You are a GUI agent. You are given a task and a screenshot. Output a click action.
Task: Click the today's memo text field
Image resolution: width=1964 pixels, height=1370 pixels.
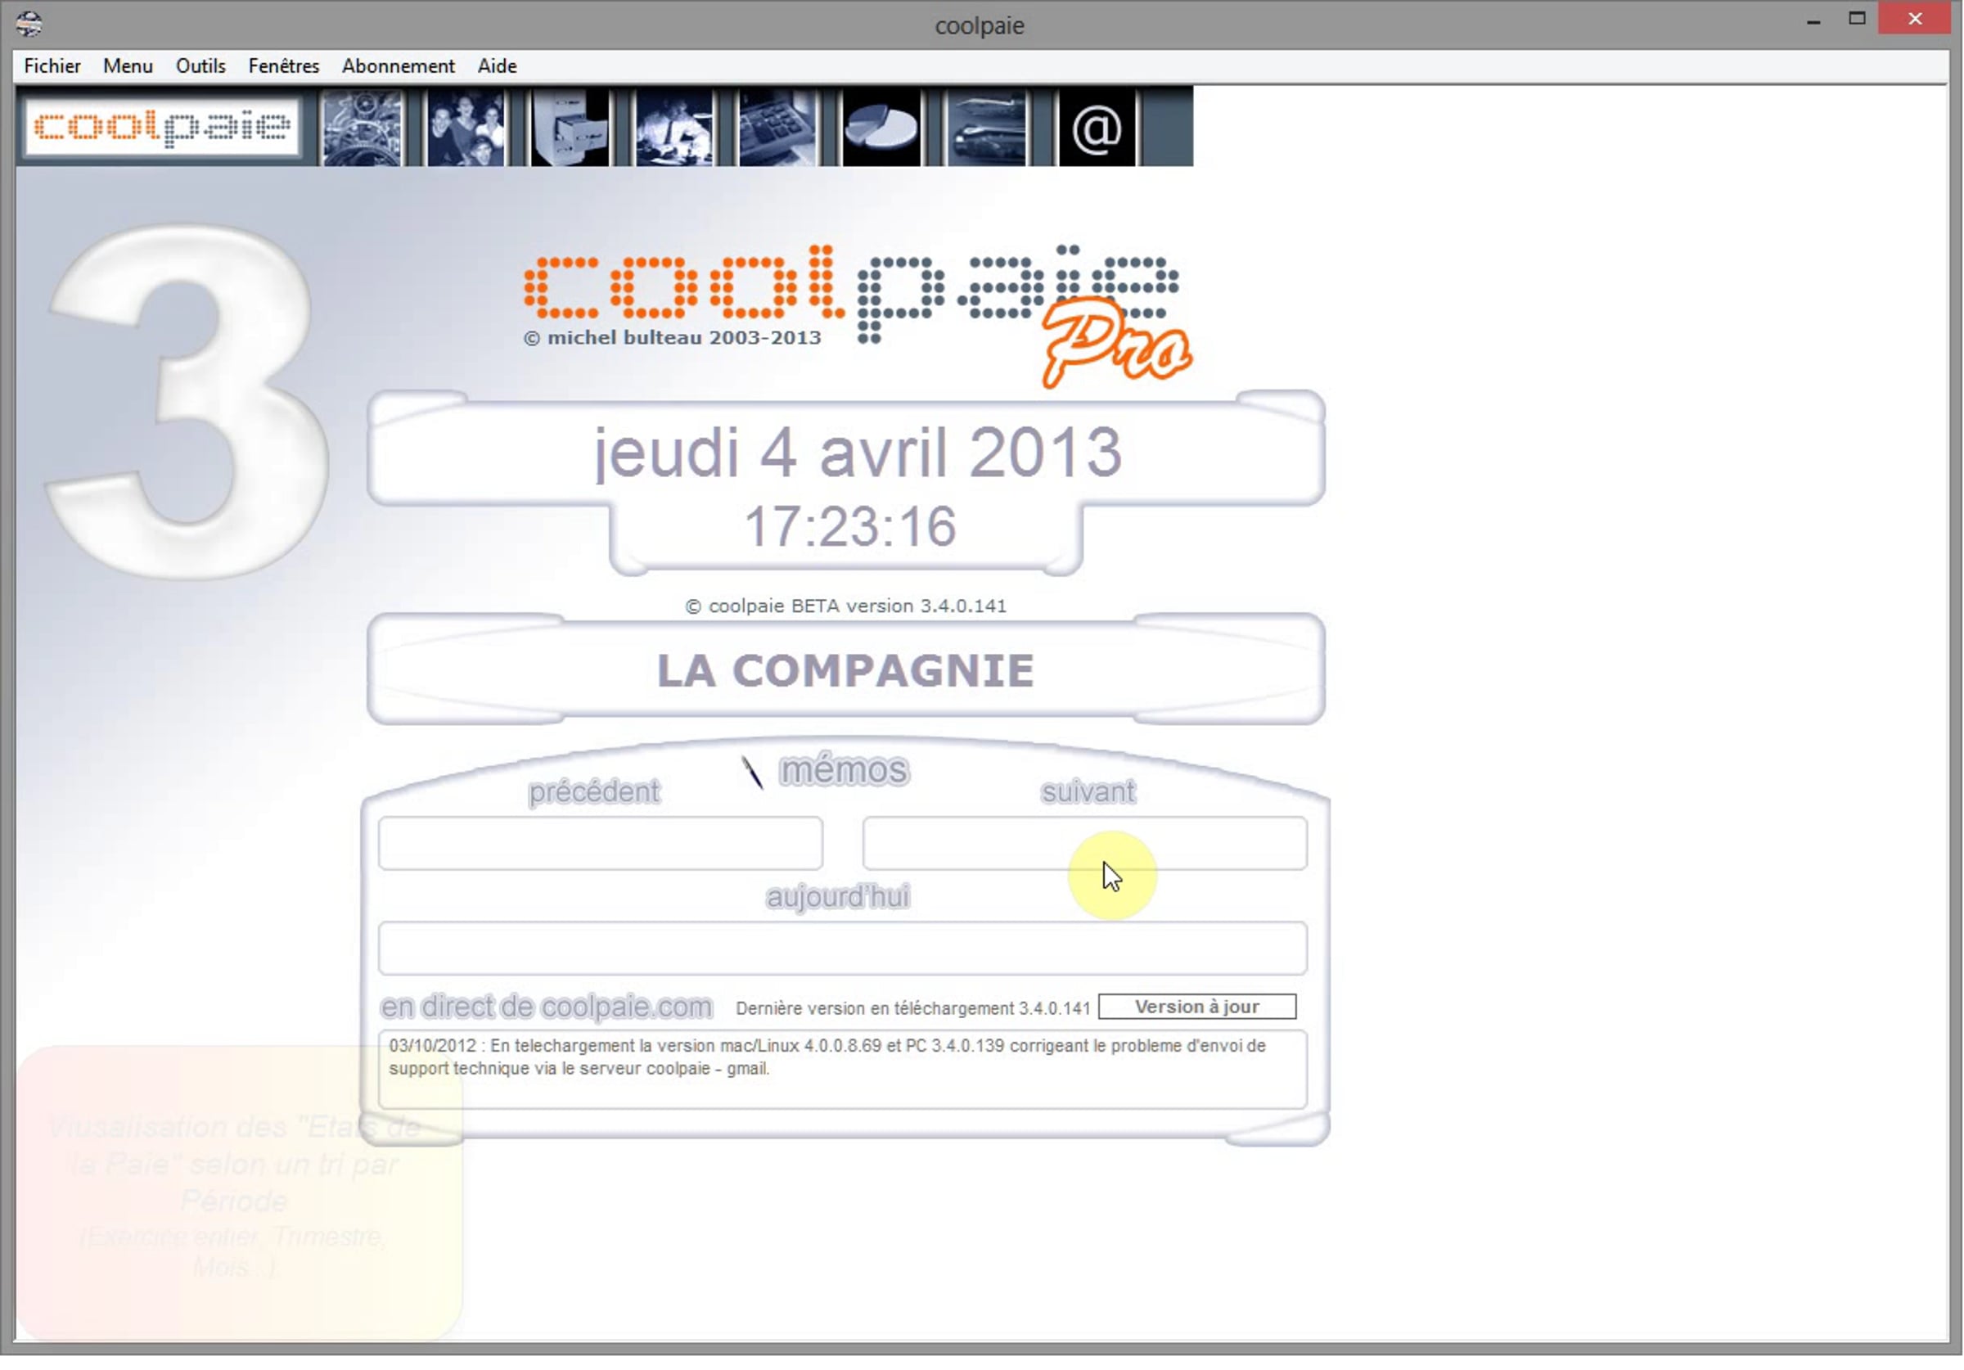pos(843,949)
